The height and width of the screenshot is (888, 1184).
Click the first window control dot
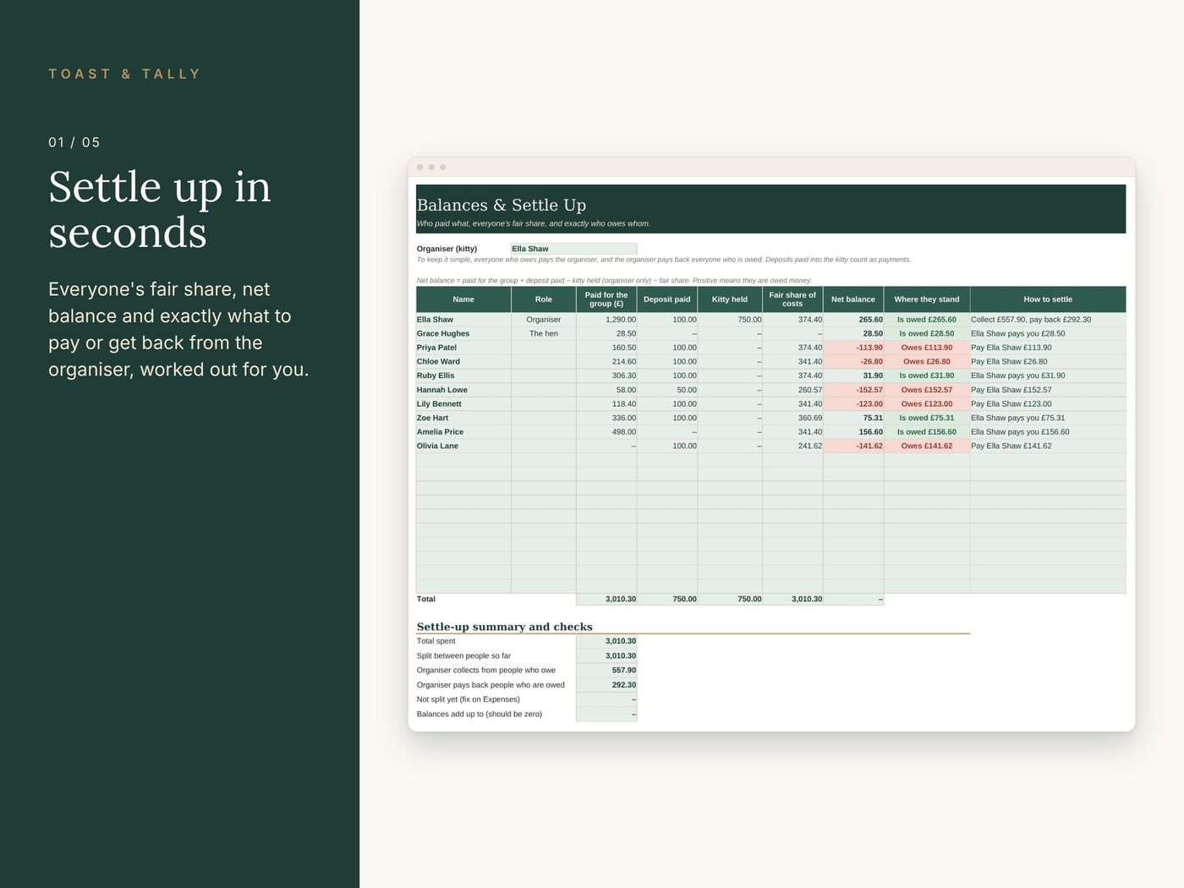click(420, 167)
